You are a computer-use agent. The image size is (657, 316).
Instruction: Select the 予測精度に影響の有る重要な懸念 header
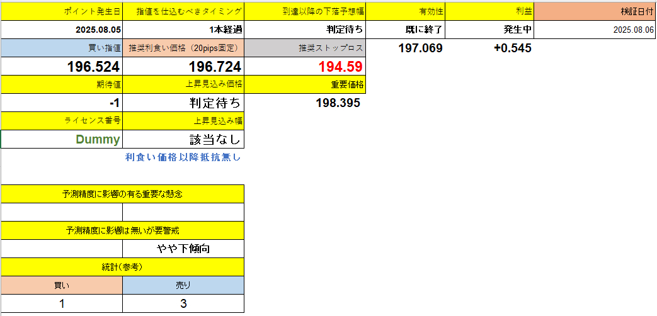coord(122,195)
